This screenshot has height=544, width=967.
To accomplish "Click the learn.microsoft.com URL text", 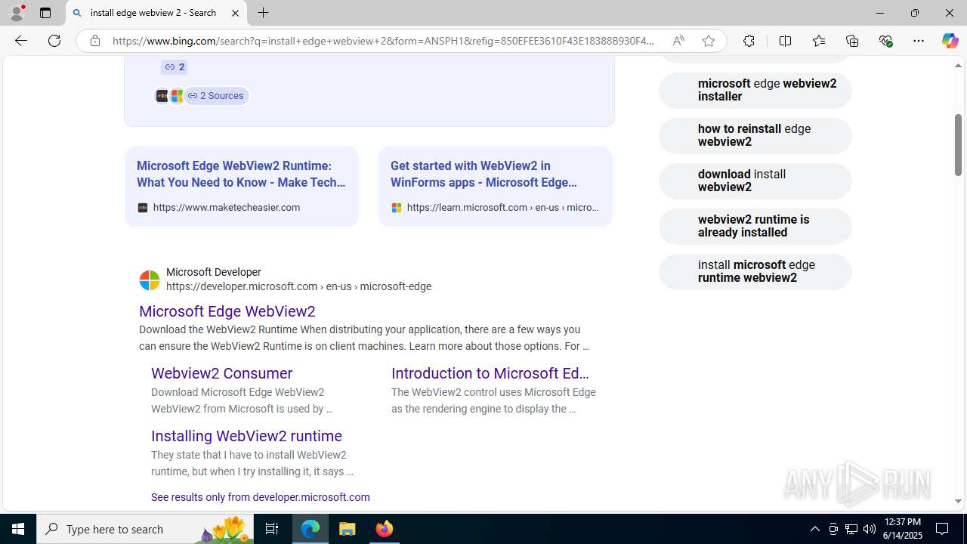I will 502,208.
